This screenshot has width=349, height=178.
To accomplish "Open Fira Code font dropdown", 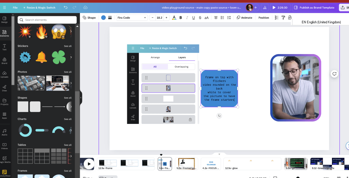I will tap(132, 18).
